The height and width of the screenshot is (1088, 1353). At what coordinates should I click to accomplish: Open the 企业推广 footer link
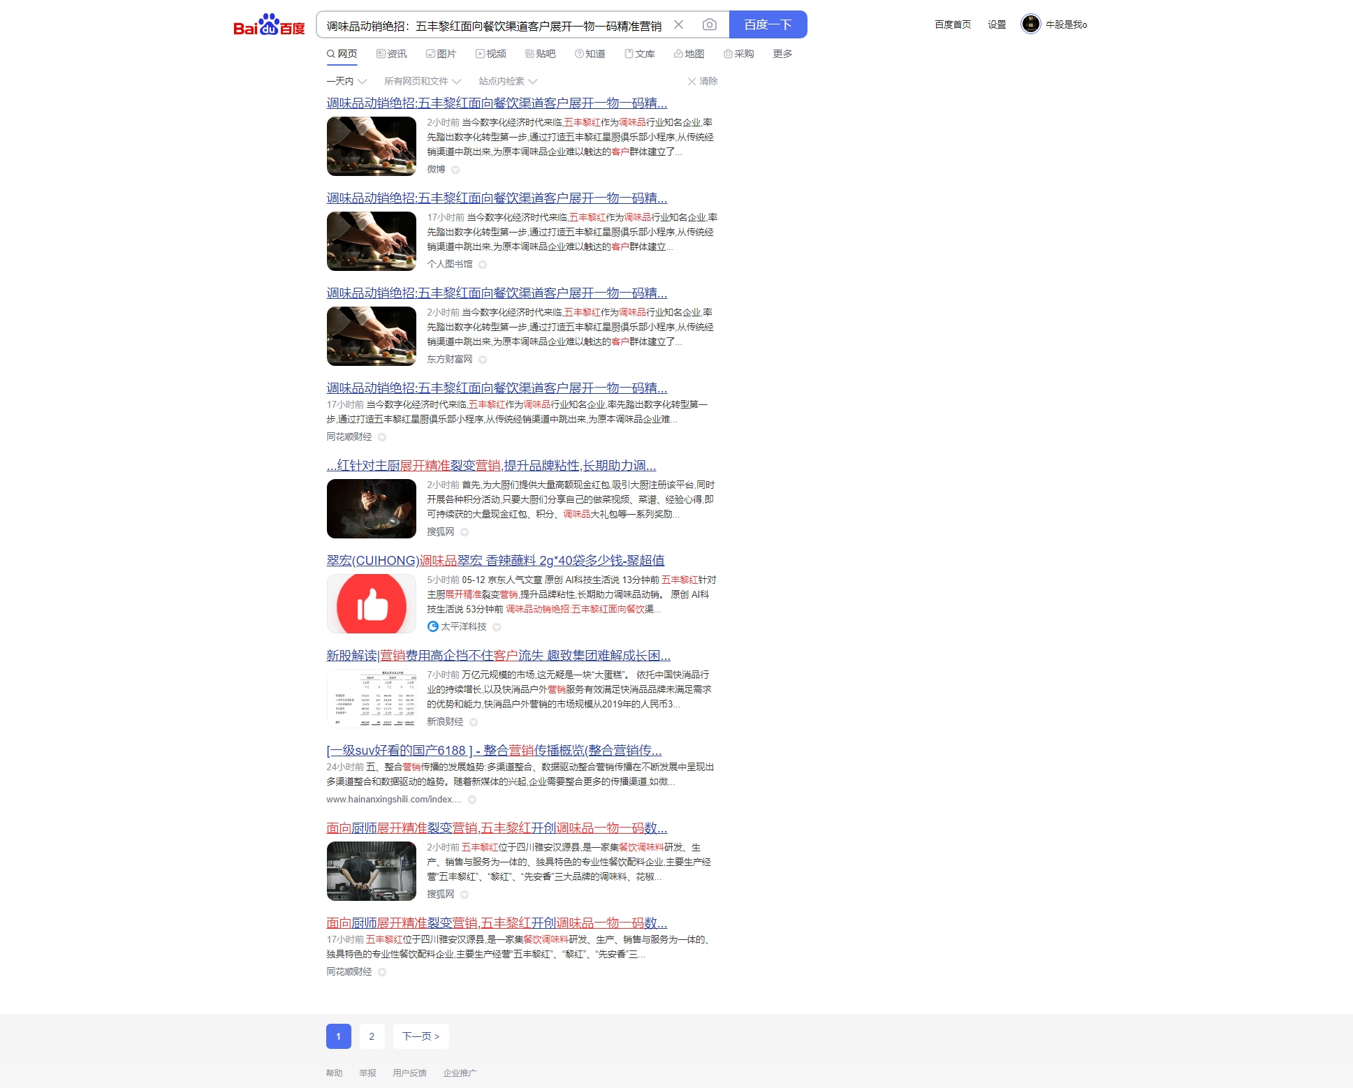coord(460,1073)
